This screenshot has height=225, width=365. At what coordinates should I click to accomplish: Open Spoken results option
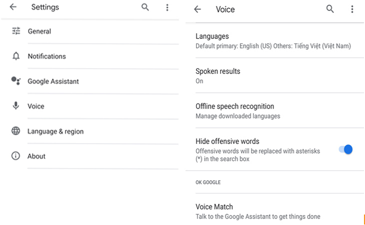[x=274, y=75]
